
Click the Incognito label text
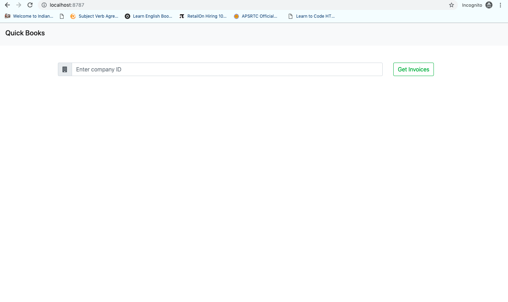[472, 5]
